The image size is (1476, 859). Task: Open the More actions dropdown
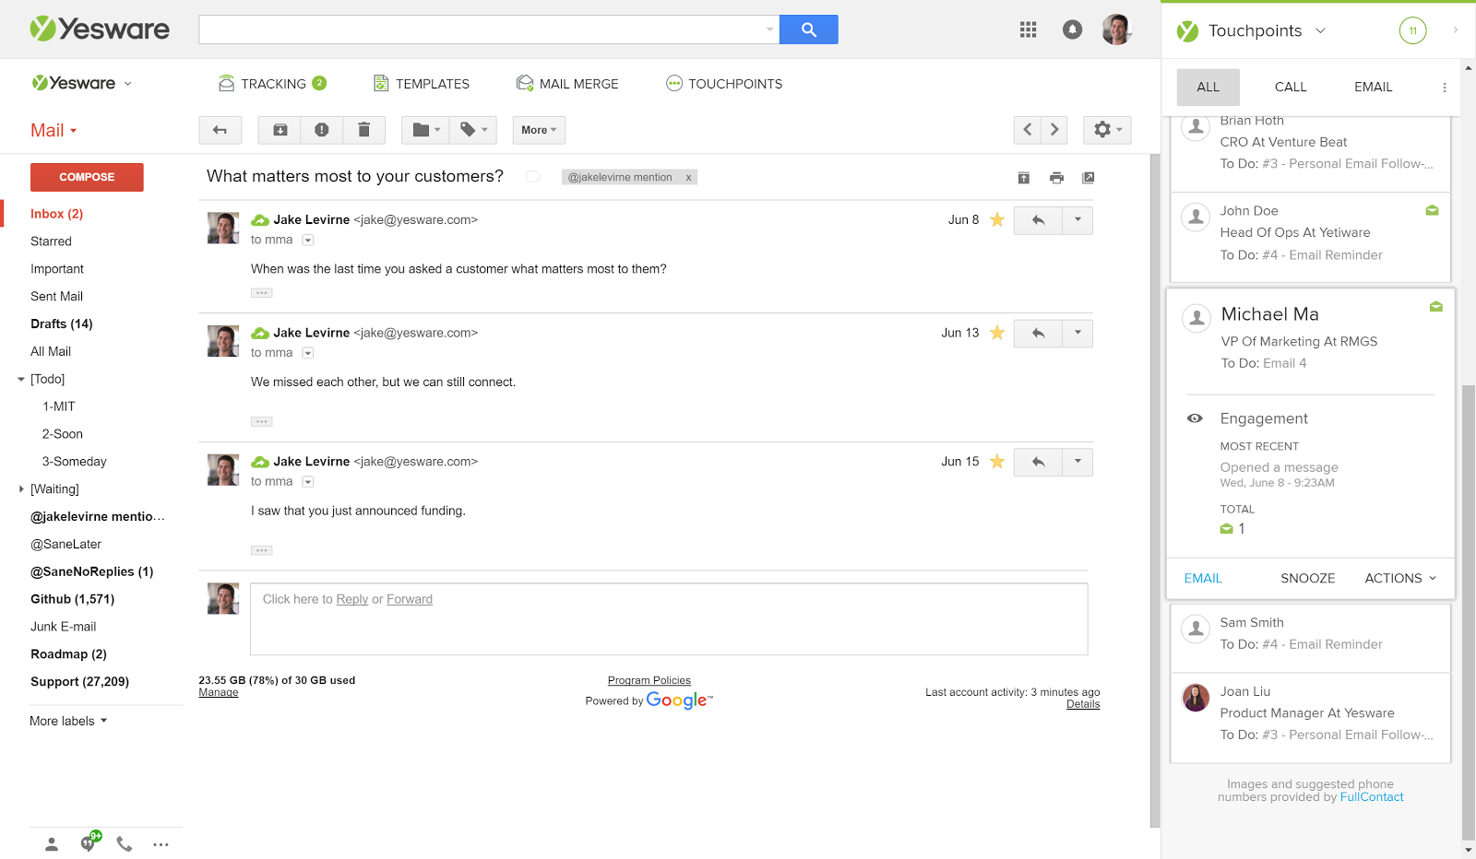point(539,130)
